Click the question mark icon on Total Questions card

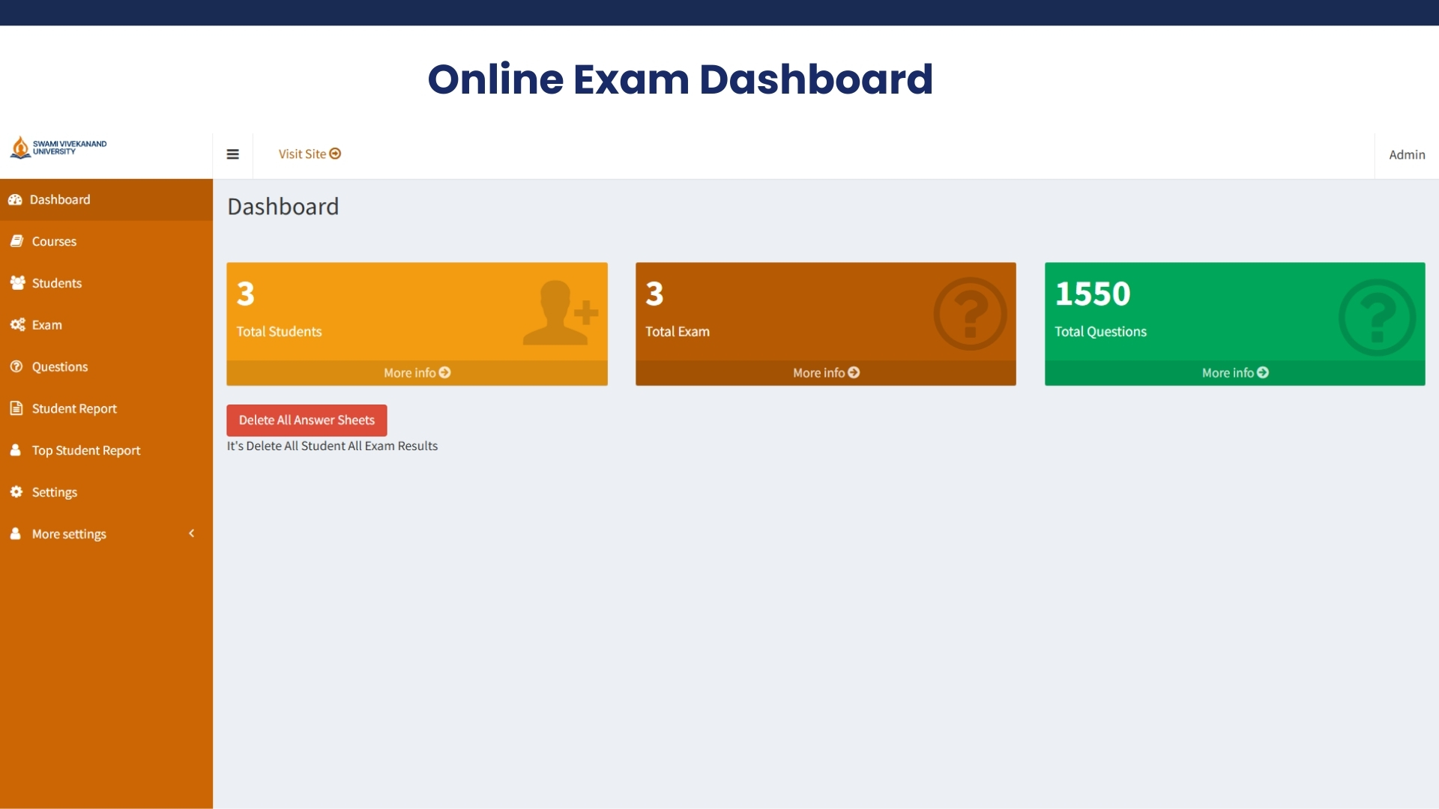1378,317
